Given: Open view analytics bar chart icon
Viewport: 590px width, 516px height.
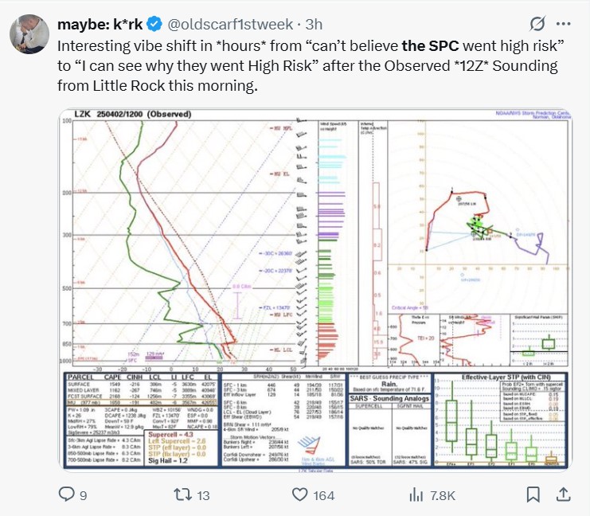Looking at the screenshot, I should (x=416, y=494).
